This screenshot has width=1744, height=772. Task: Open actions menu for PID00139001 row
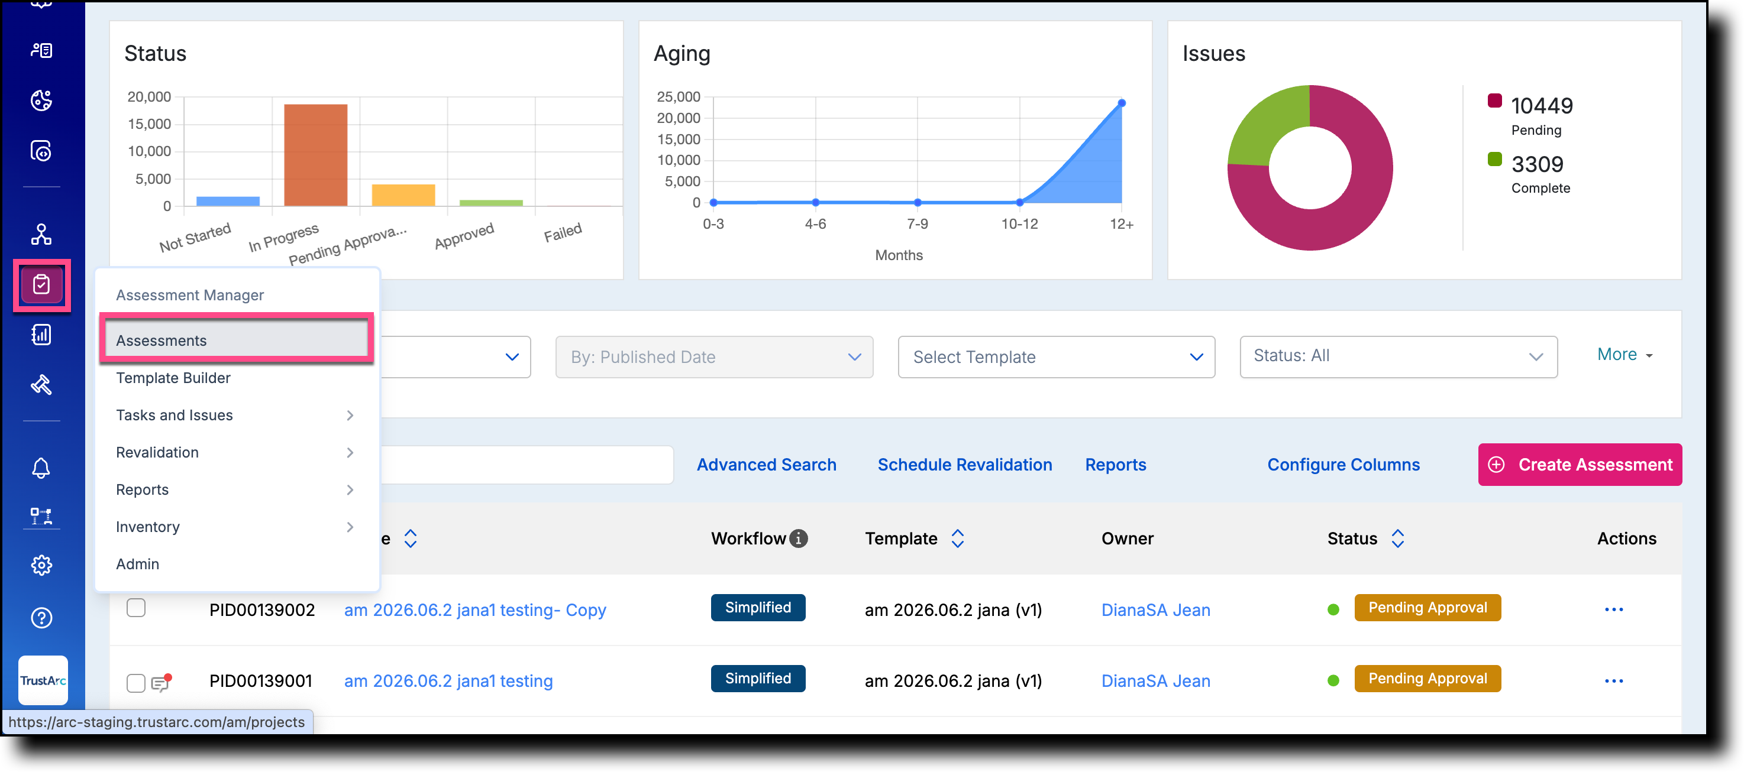pos(1614,680)
